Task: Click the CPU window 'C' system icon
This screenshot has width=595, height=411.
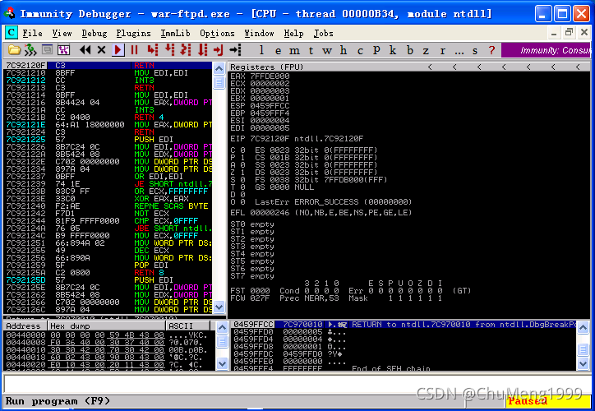Action: tap(11, 33)
